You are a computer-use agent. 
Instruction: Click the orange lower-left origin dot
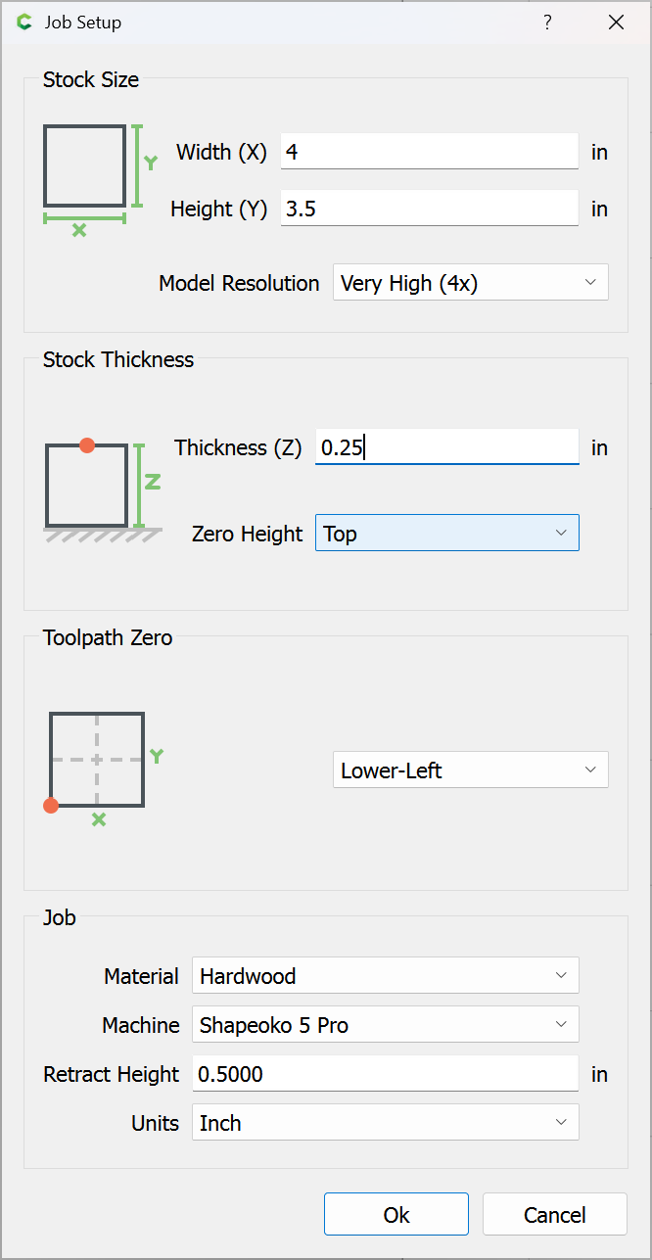coord(51,806)
